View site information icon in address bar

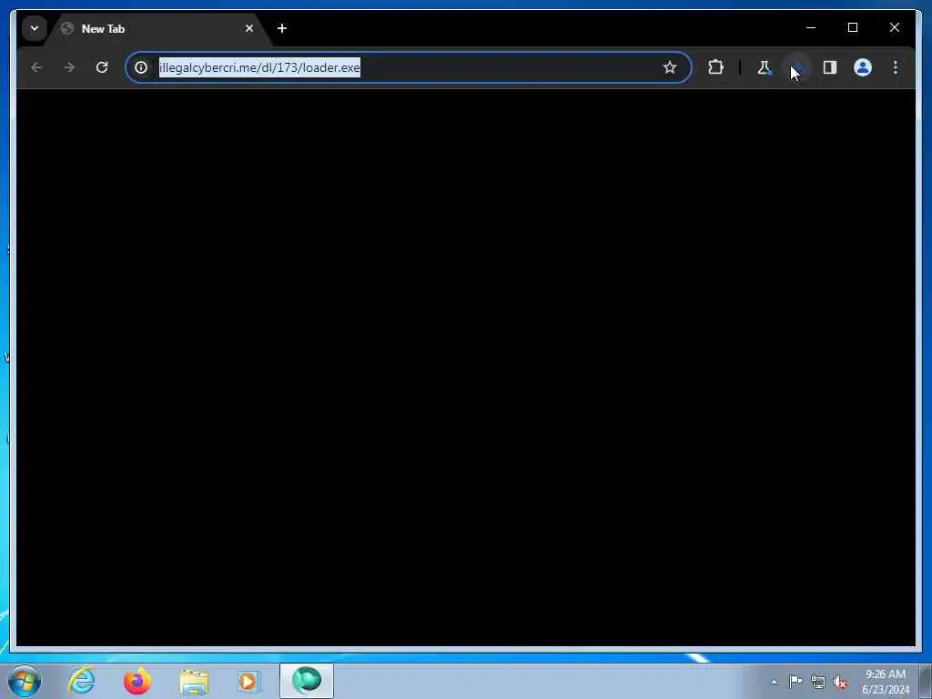coord(141,67)
